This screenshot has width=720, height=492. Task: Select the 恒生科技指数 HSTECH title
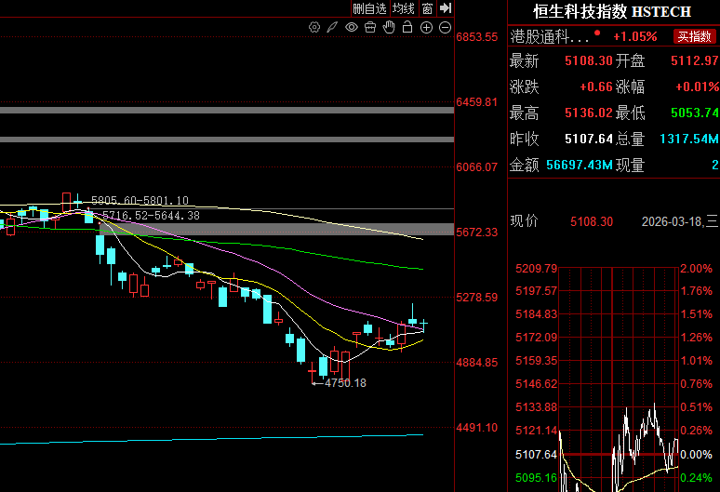[611, 11]
